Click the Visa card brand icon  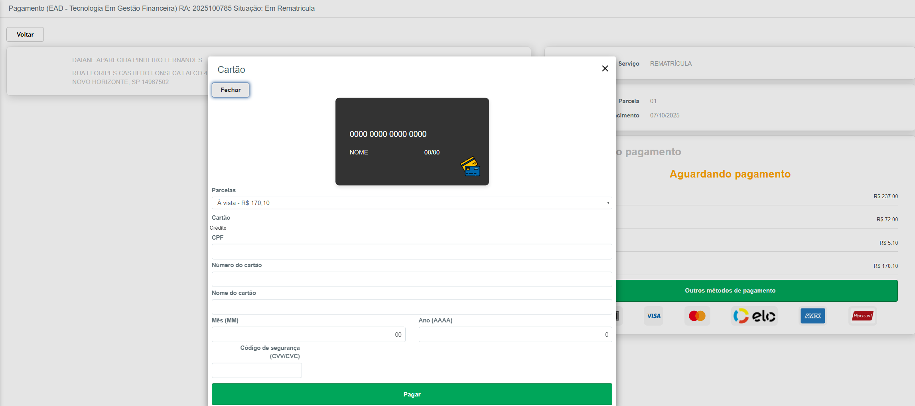click(653, 316)
